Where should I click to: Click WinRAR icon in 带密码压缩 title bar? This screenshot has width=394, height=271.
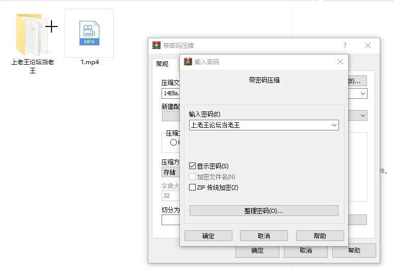click(x=156, y=45)
